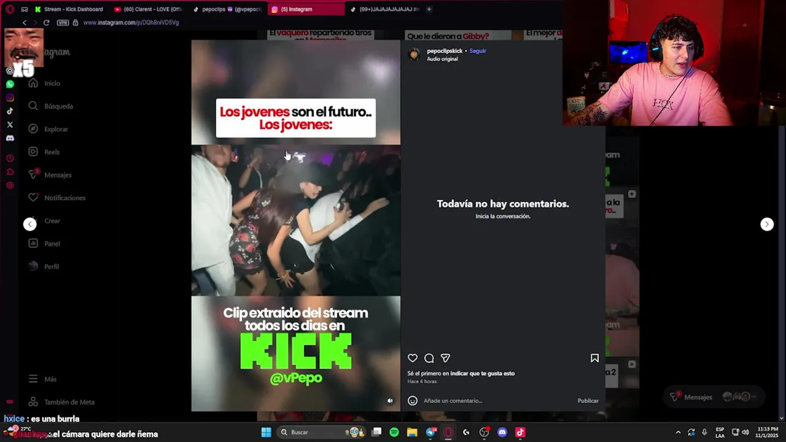Screen dimensions: 786x442
Task: Mute the reel video audio
Action: (390, 401)
